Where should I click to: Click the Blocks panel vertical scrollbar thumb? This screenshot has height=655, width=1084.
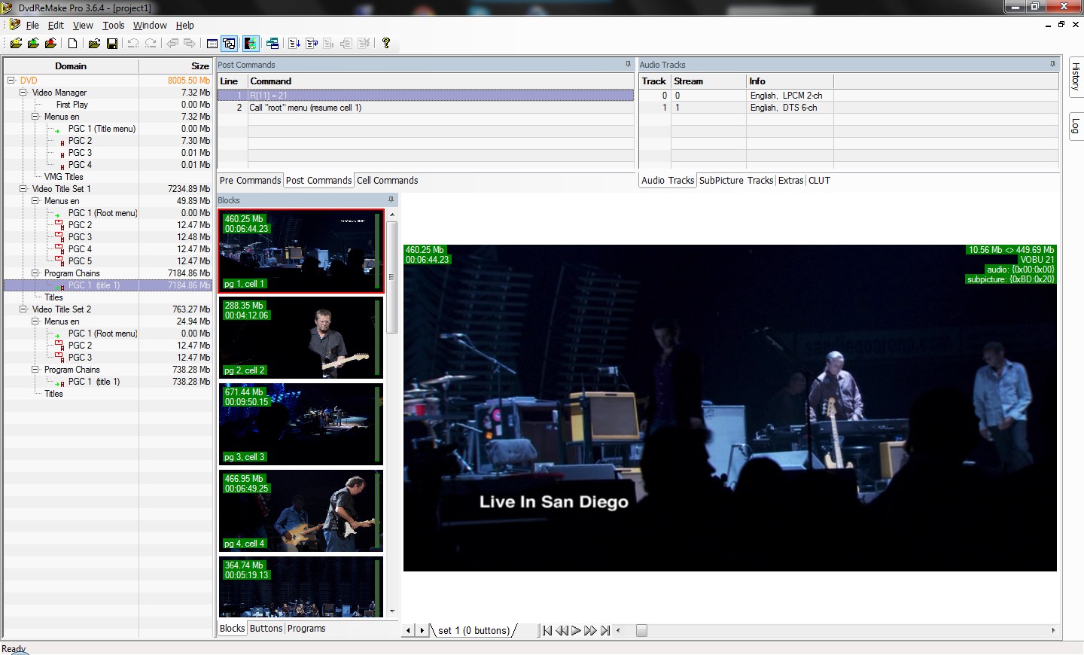click(391, 276)
